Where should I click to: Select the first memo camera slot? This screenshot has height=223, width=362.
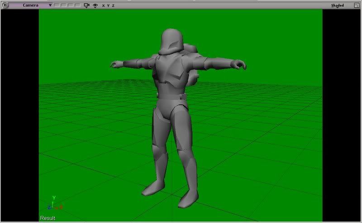[57, 5]
